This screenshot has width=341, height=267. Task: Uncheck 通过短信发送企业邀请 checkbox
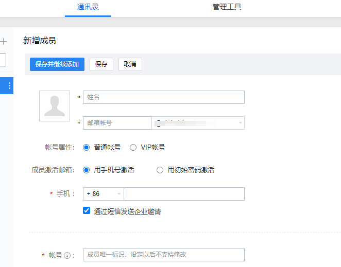(87, 210)
